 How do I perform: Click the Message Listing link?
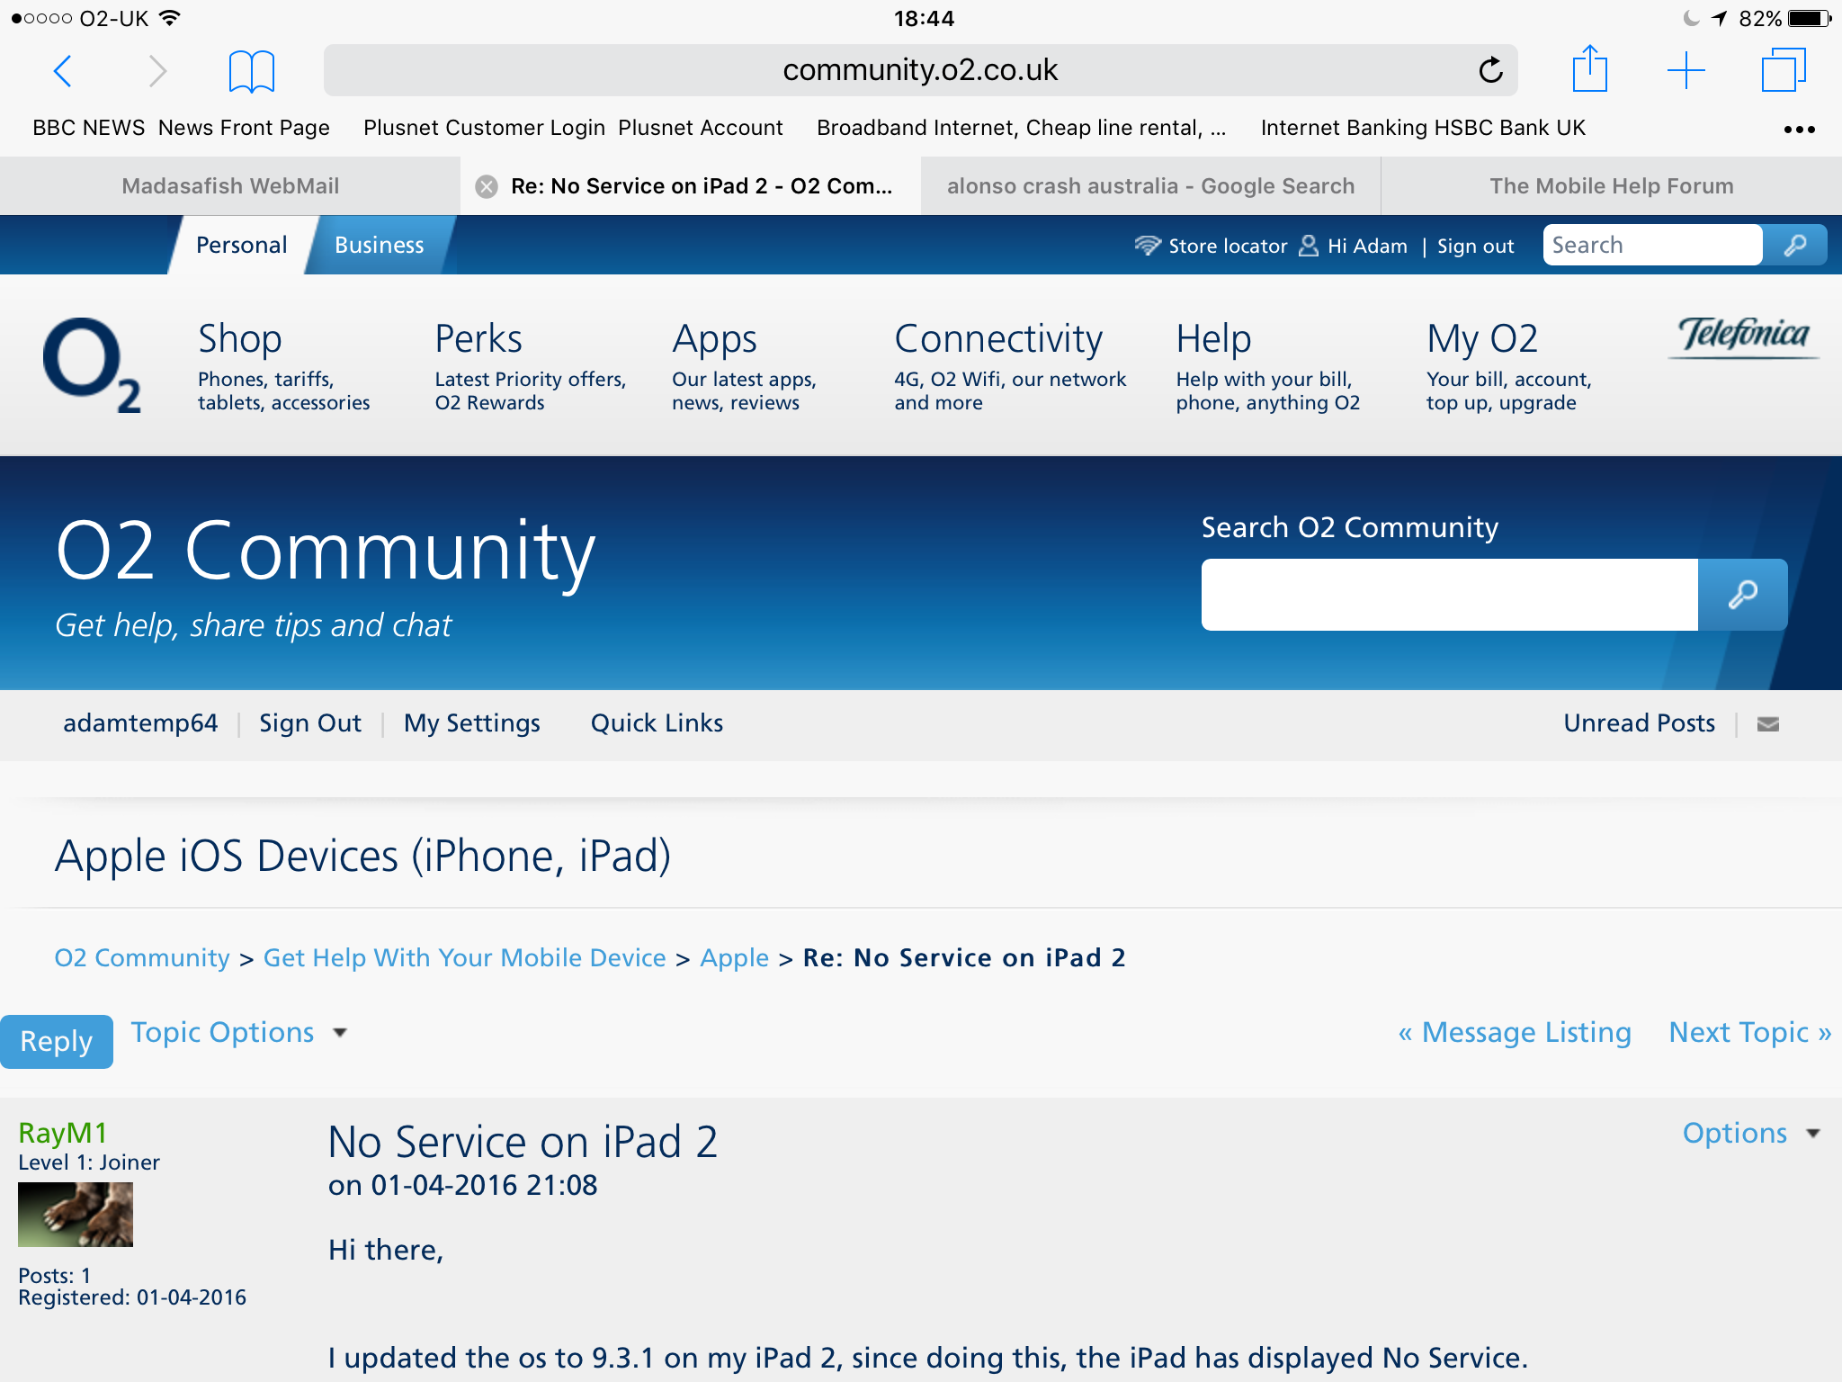pyautogui.click(x=1515, y=1032)
